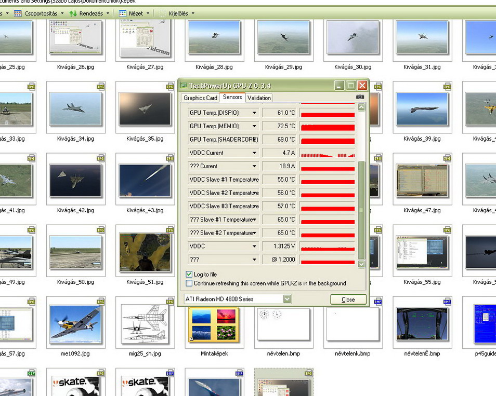
Task: Open the Kijelölés menu
Action: tap(178, 13)
